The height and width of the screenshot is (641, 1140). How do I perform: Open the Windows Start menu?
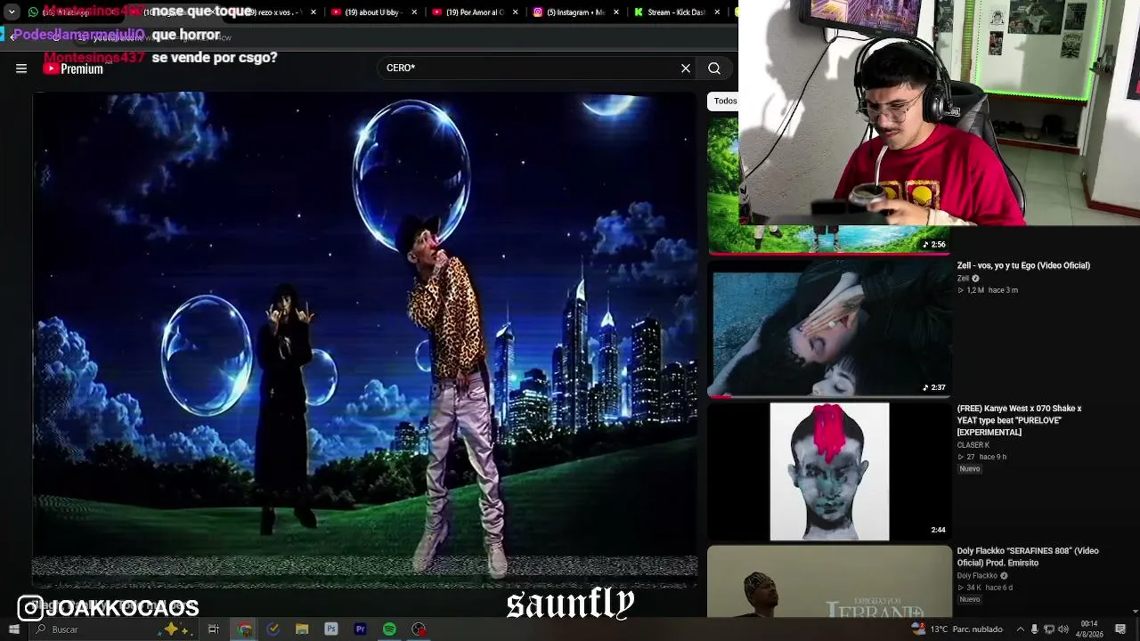(13, 629)
